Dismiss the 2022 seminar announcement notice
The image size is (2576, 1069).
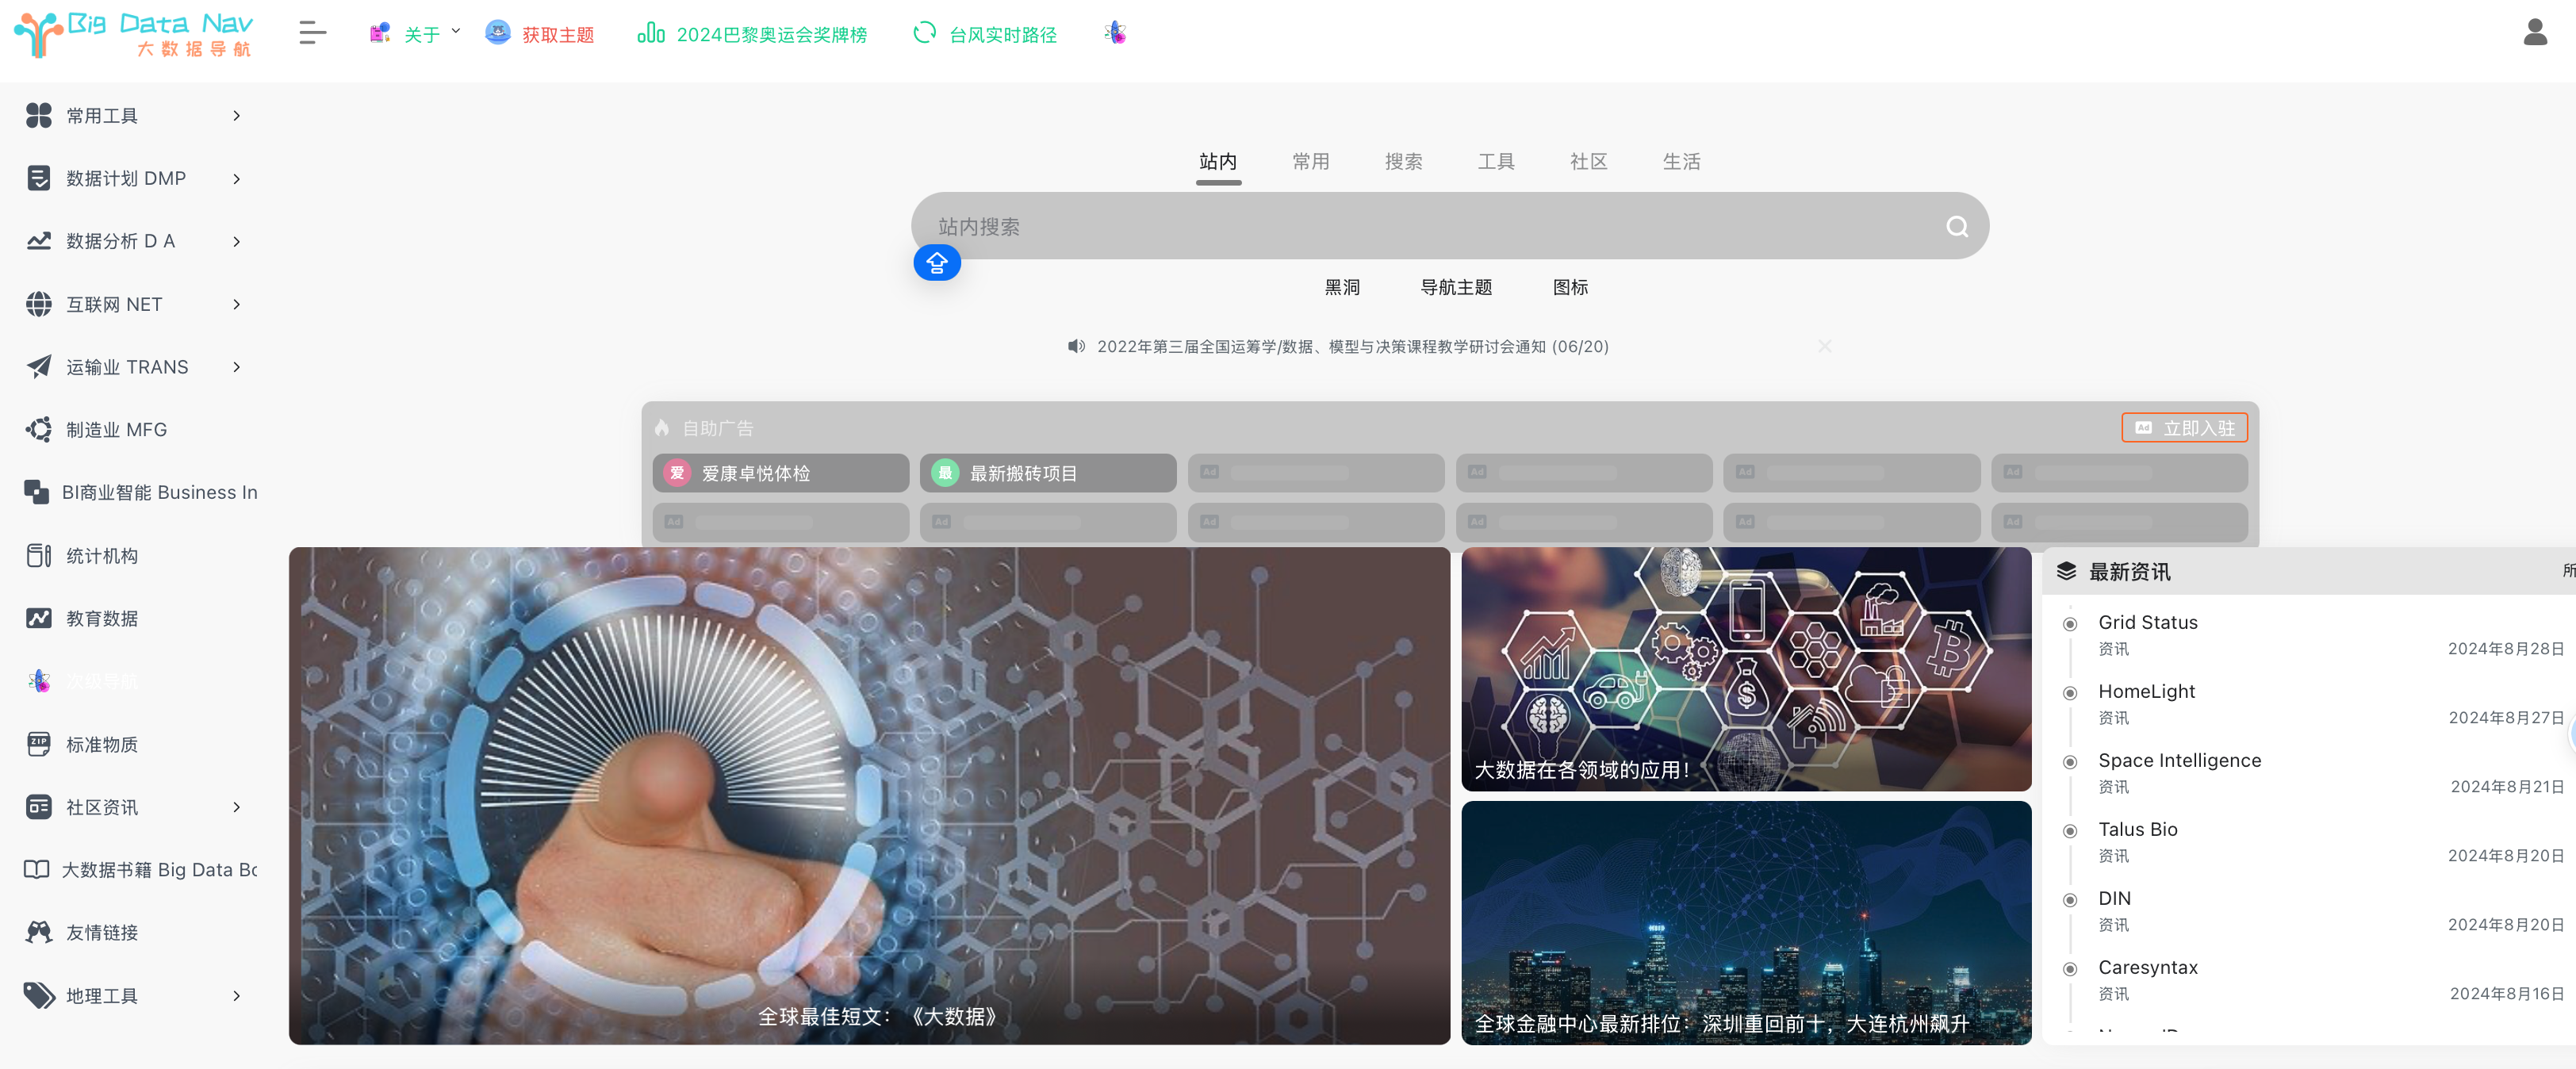point(1824,346)
